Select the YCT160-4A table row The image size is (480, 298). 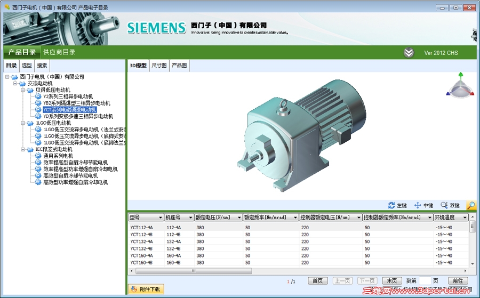point(299,256)
